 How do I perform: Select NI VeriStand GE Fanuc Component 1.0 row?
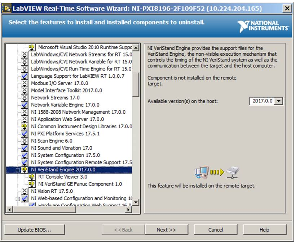click(x=80, y=184)
